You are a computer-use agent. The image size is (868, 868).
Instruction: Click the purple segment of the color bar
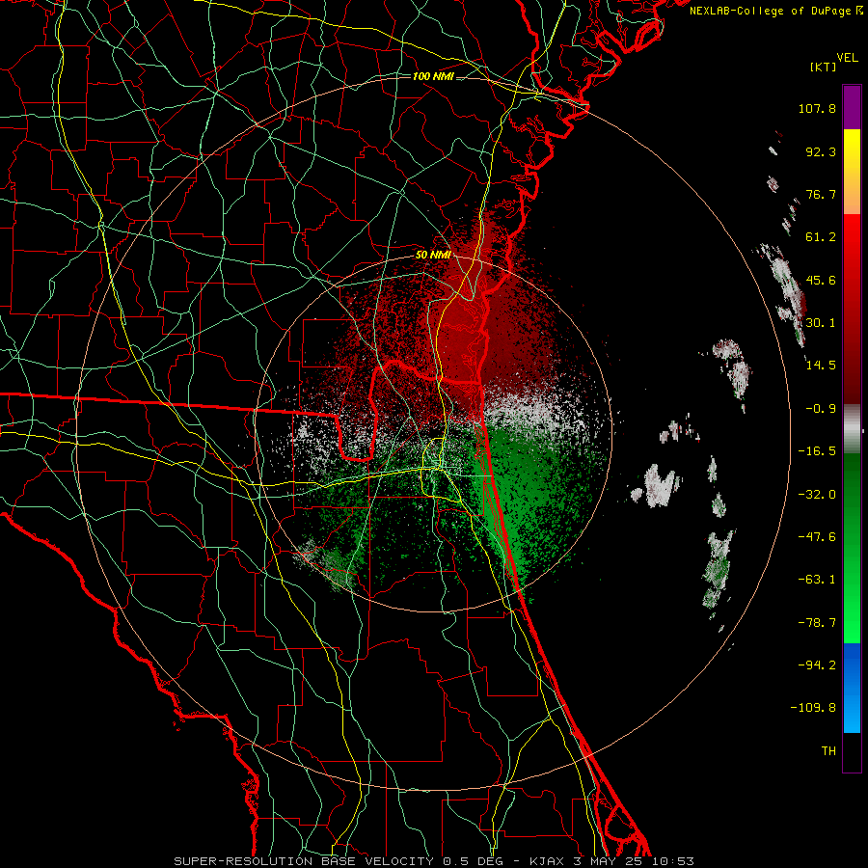(x=852, y=107)
